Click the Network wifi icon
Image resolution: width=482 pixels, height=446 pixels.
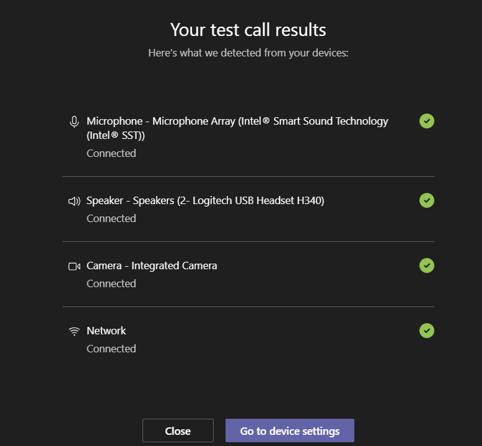(74, 331)
